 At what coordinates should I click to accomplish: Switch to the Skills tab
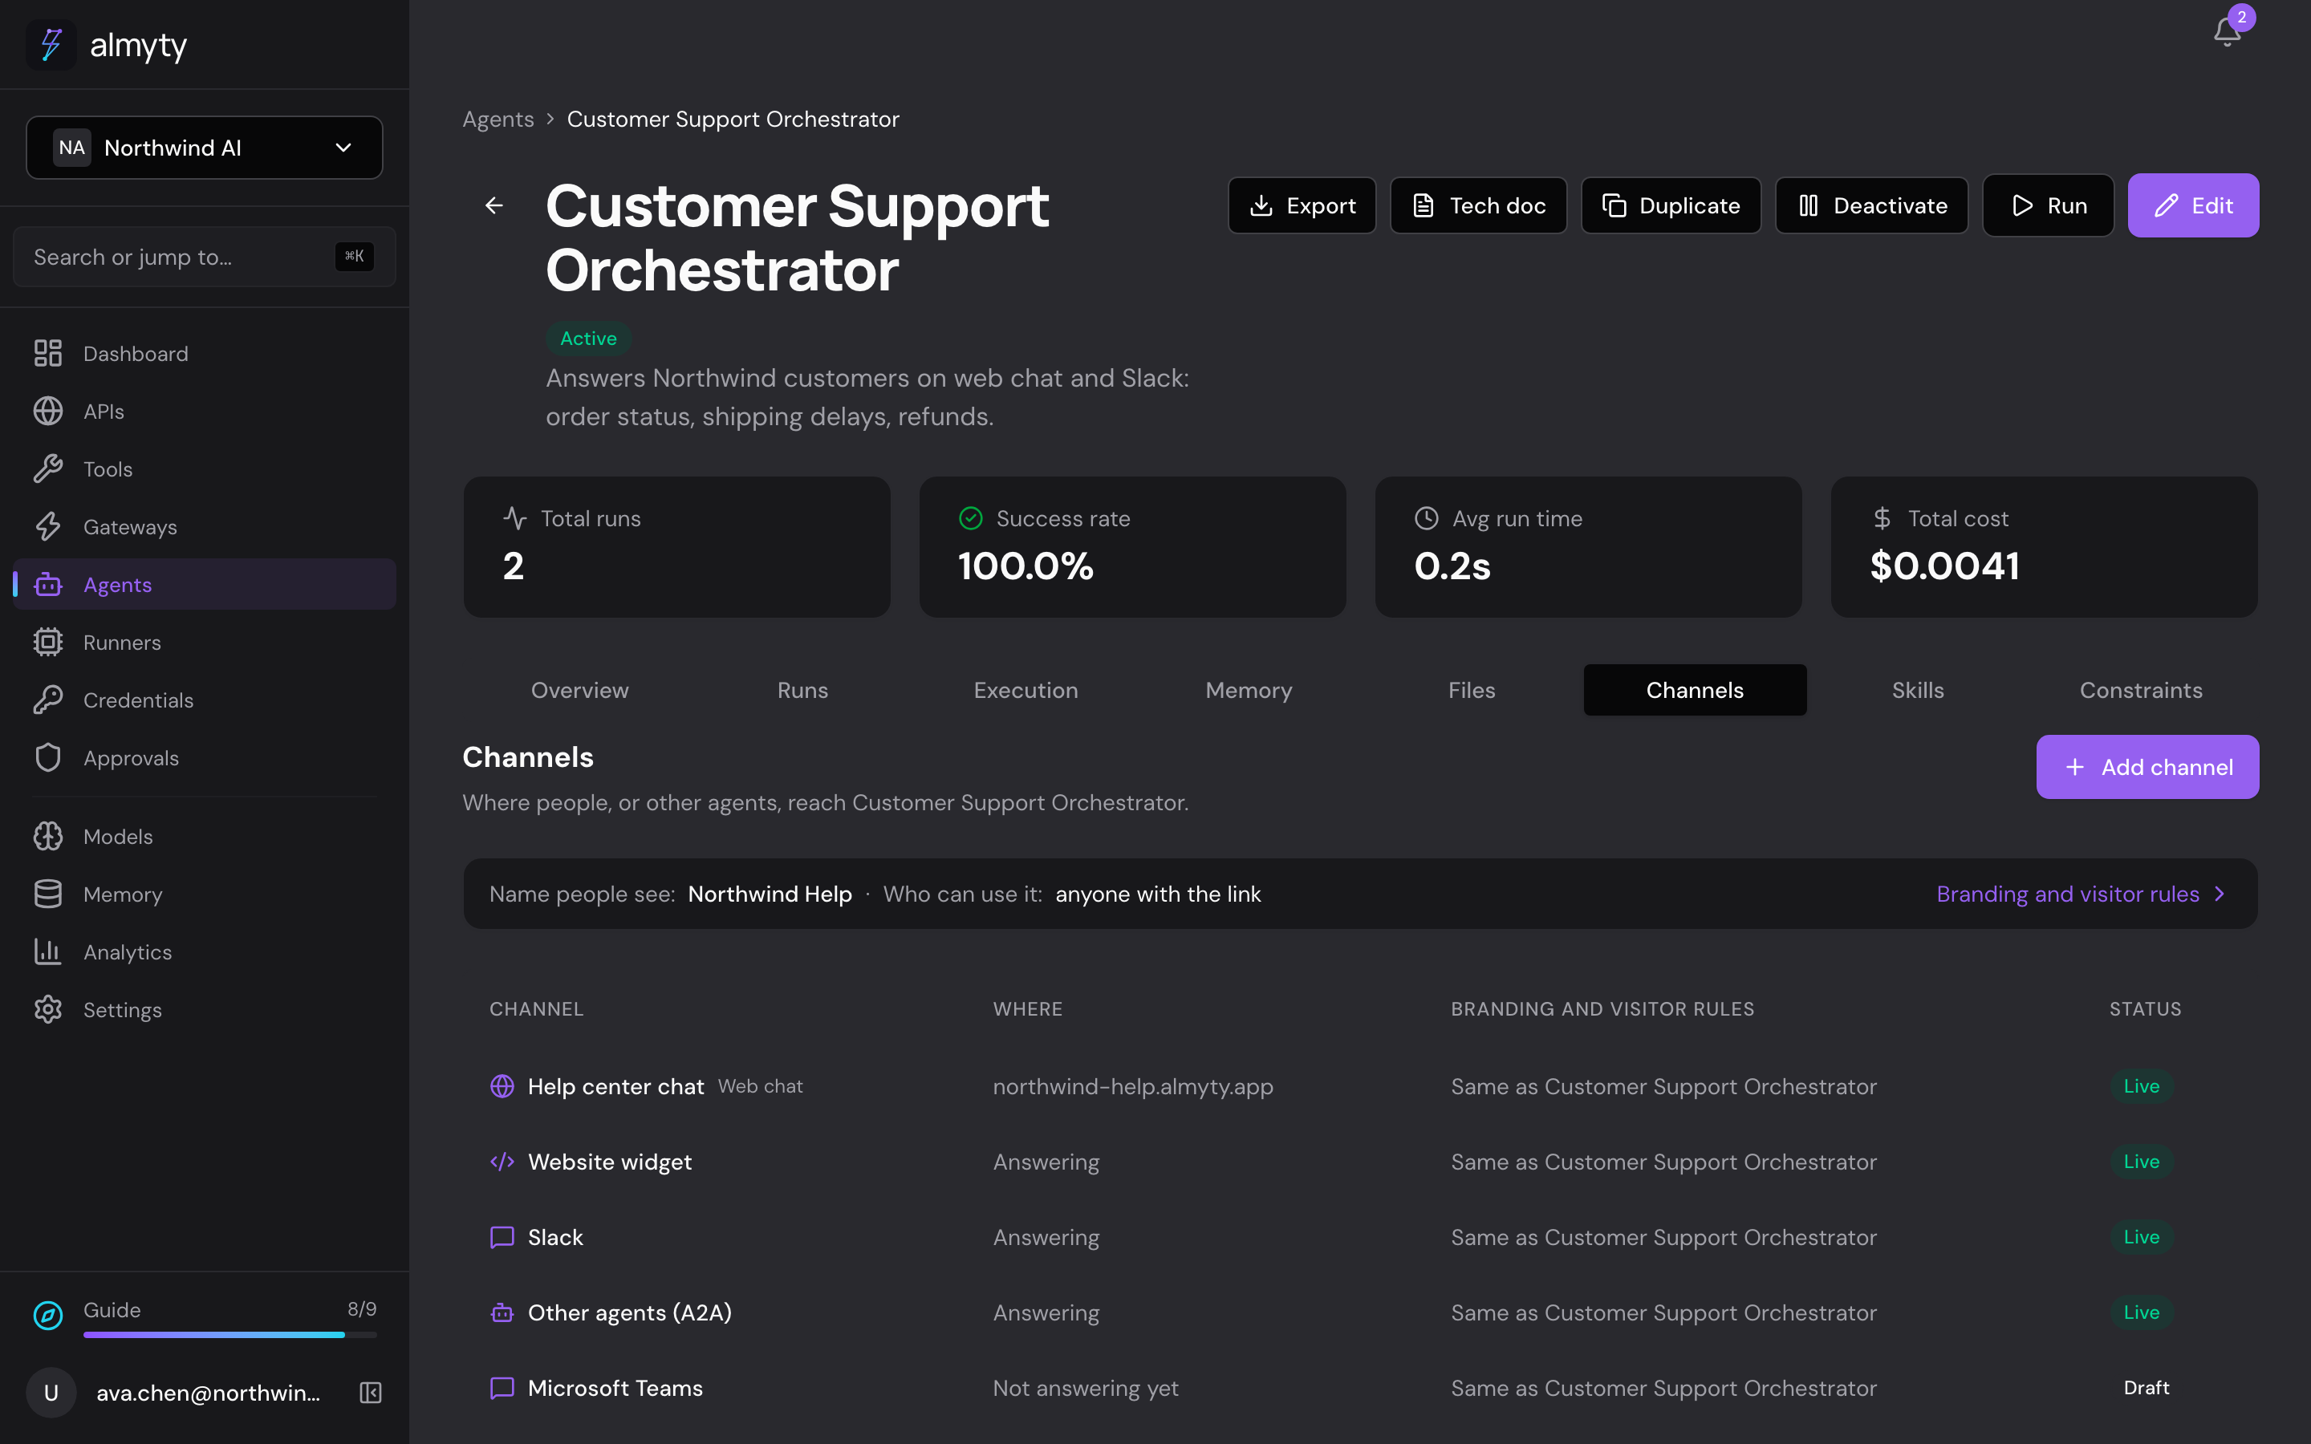point(1918,690)
